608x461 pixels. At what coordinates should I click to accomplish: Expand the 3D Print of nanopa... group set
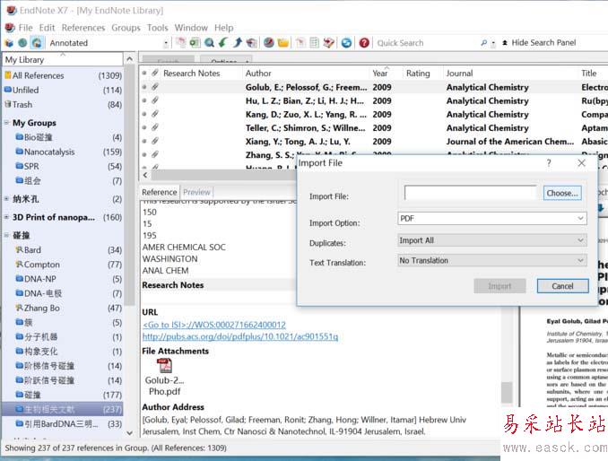[x=6, y=217]
